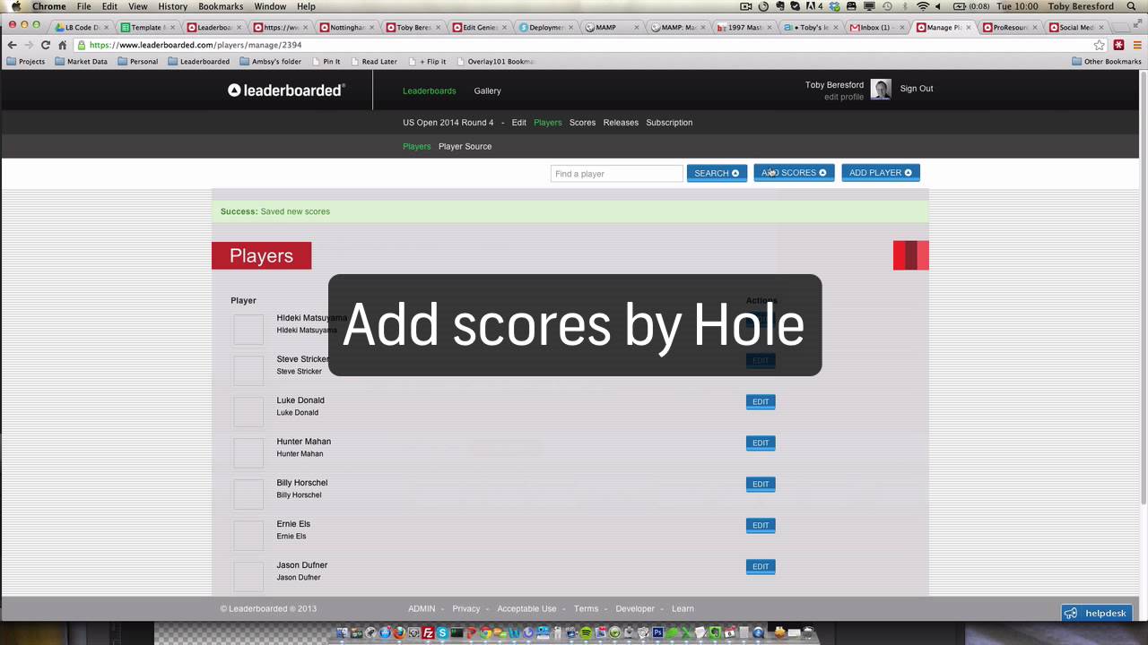Open the Scores section link
This screenshot has width=1148, height=645.
point(582,123)
